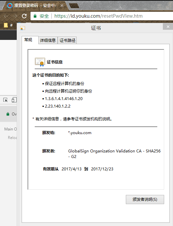Screen dimensions: 173x226
Task: Click the 证书信息 certificate ribbon icon
Action: click(40, 62)
